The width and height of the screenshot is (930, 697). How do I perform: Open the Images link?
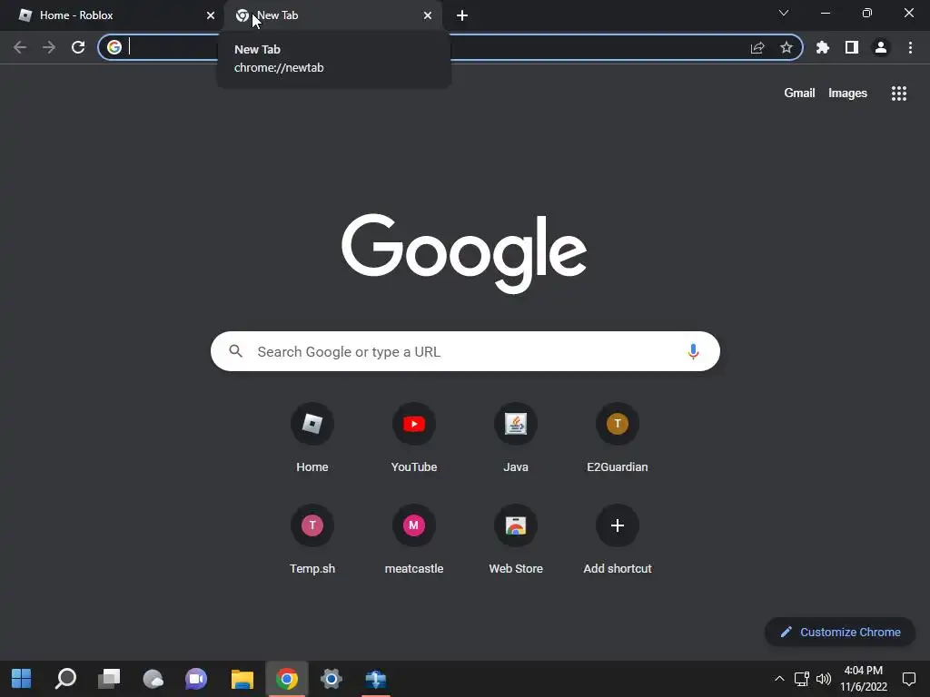(x=847, y=93)
